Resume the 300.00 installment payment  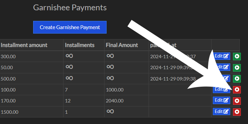237,57
